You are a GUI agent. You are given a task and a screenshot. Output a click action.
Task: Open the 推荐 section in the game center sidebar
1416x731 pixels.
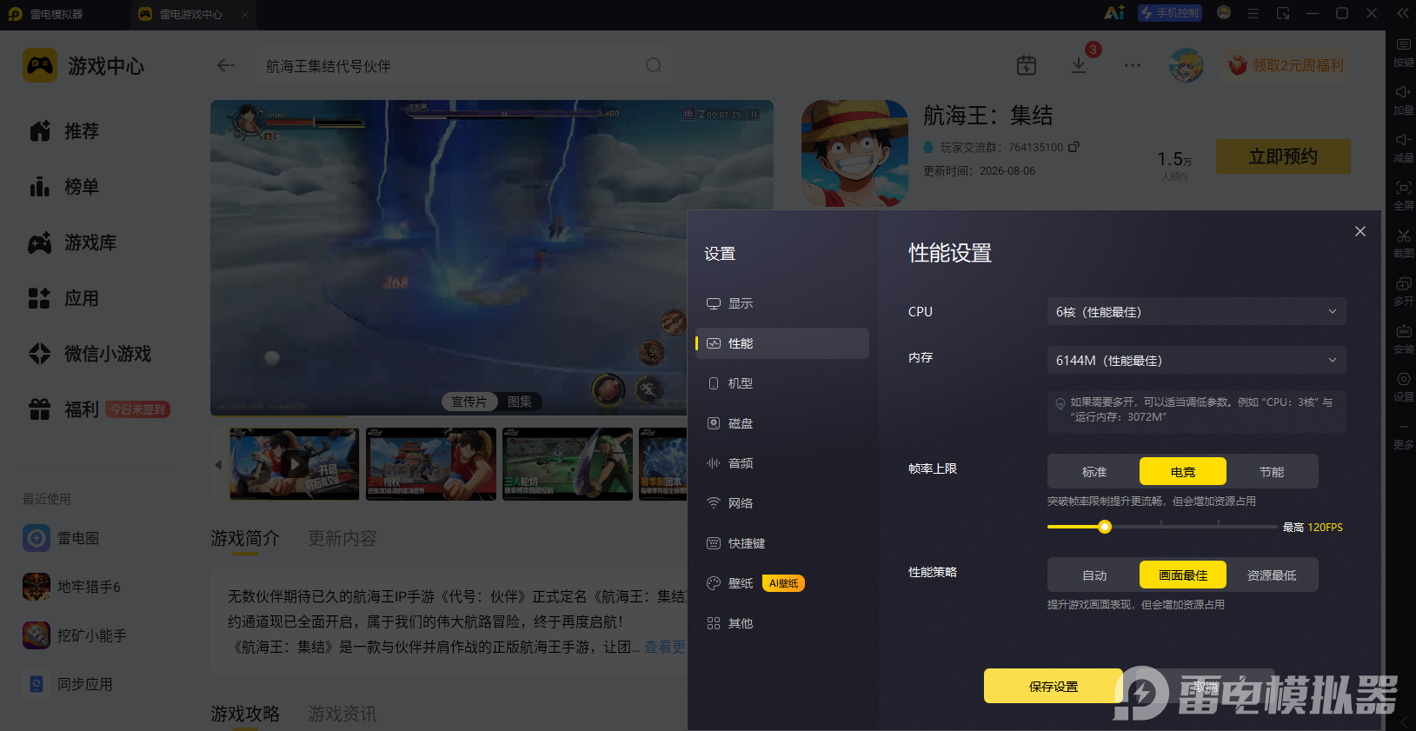[x=64, y=131]
